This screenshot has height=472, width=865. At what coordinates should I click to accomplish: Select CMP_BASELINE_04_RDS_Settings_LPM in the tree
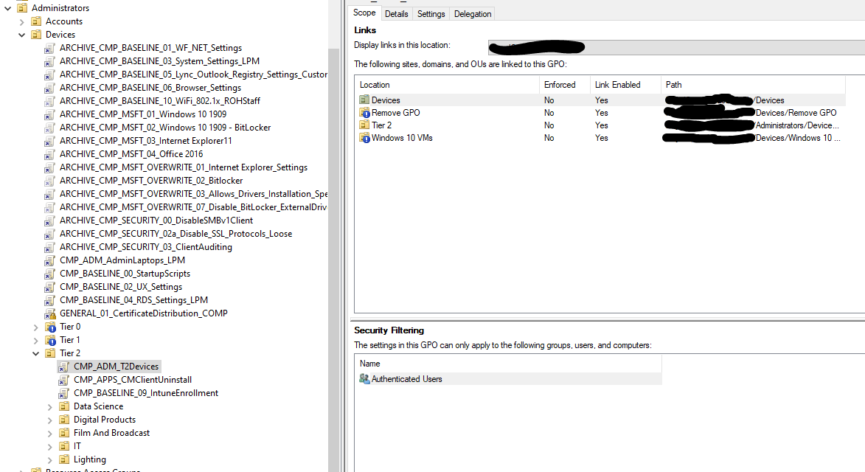tap(133, 300)
